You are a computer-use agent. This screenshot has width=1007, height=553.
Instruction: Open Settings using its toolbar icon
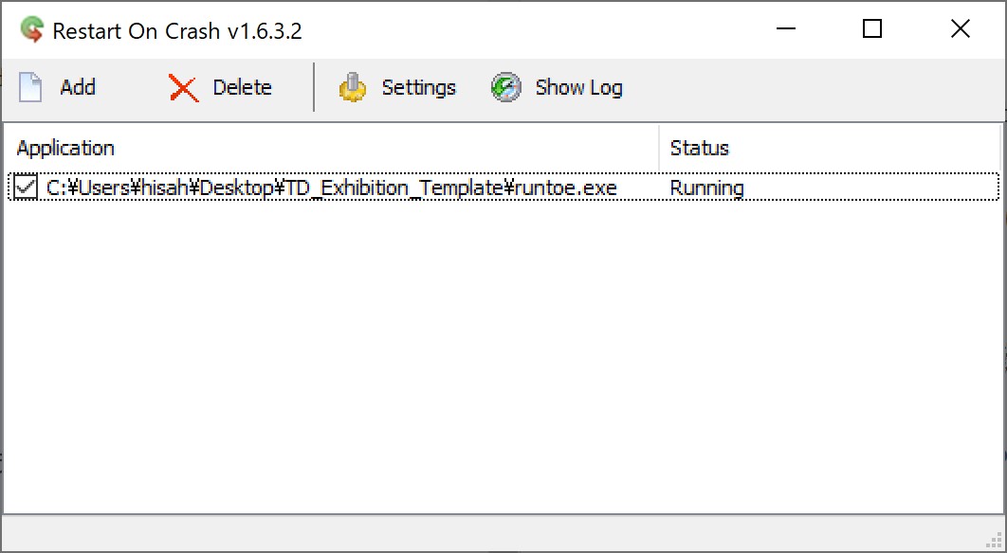[397, 87]
